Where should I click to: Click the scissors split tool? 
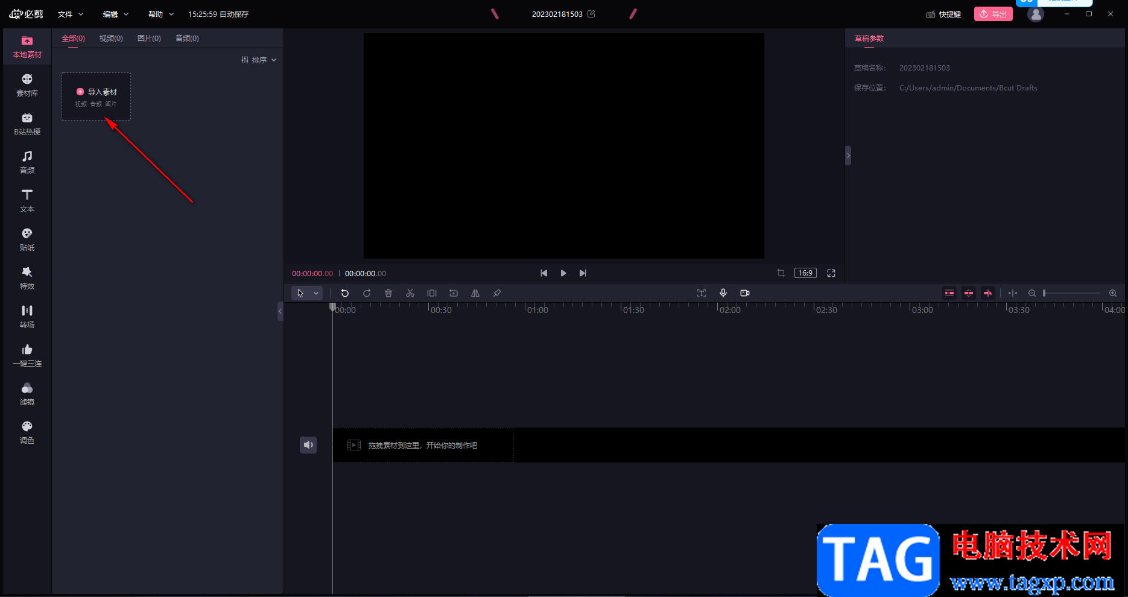tap(410, 293)
